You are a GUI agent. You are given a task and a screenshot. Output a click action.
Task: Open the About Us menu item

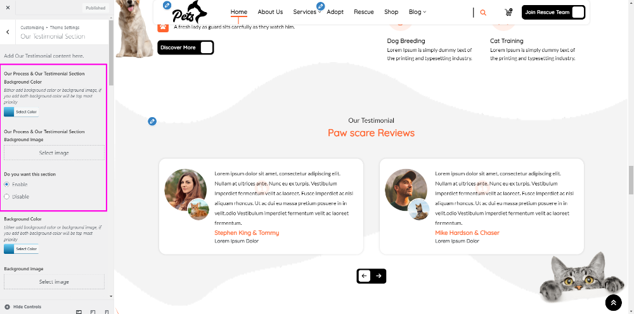[x=270, y=12]
